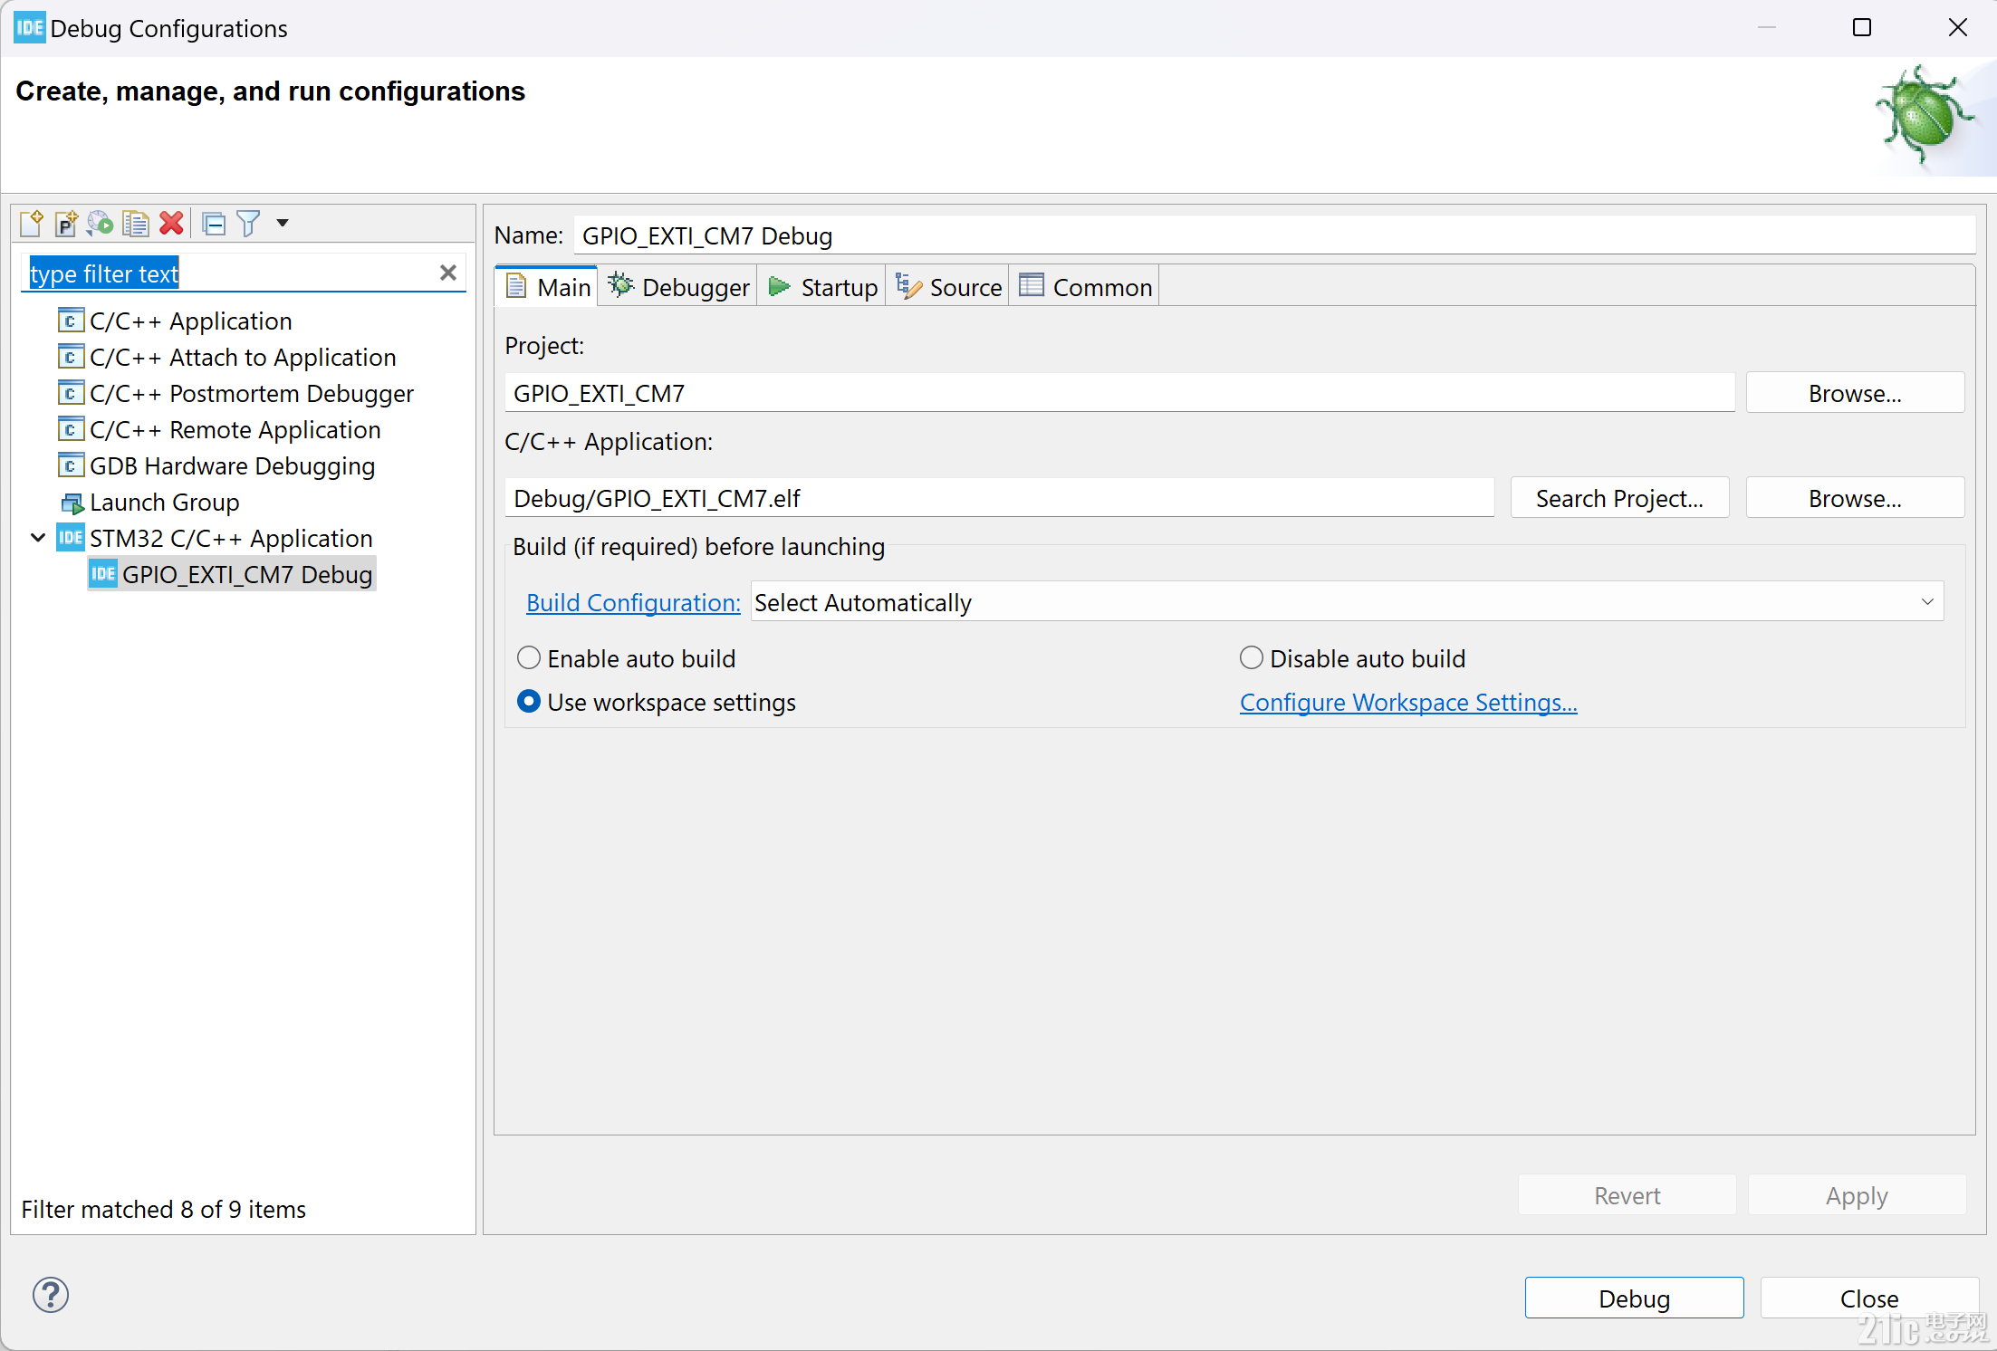The height and width of the screenshot is (1351, 1997).
Task: Click the Apply button
Action: [x=1857, y=1195]
